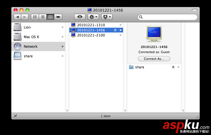
Task: Open the Dropbox toolbar menu
Action: tap(107, 17)
